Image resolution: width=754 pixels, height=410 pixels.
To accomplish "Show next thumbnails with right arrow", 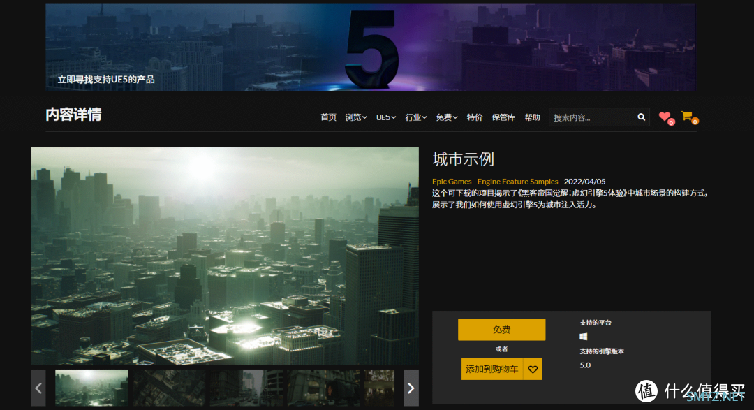I will [x=411, y=388].
